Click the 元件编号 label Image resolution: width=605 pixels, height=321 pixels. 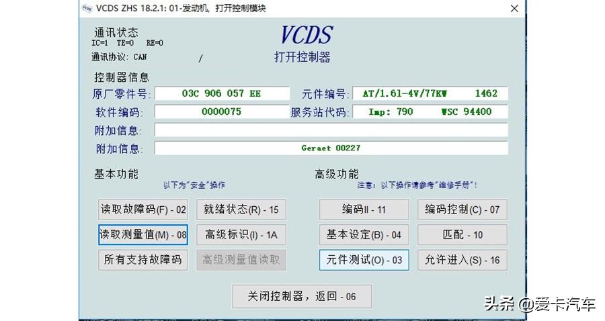click(325, 93)
